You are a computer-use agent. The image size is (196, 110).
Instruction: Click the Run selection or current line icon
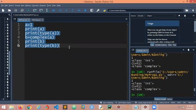pyautogui.click(x=47, y=10)
